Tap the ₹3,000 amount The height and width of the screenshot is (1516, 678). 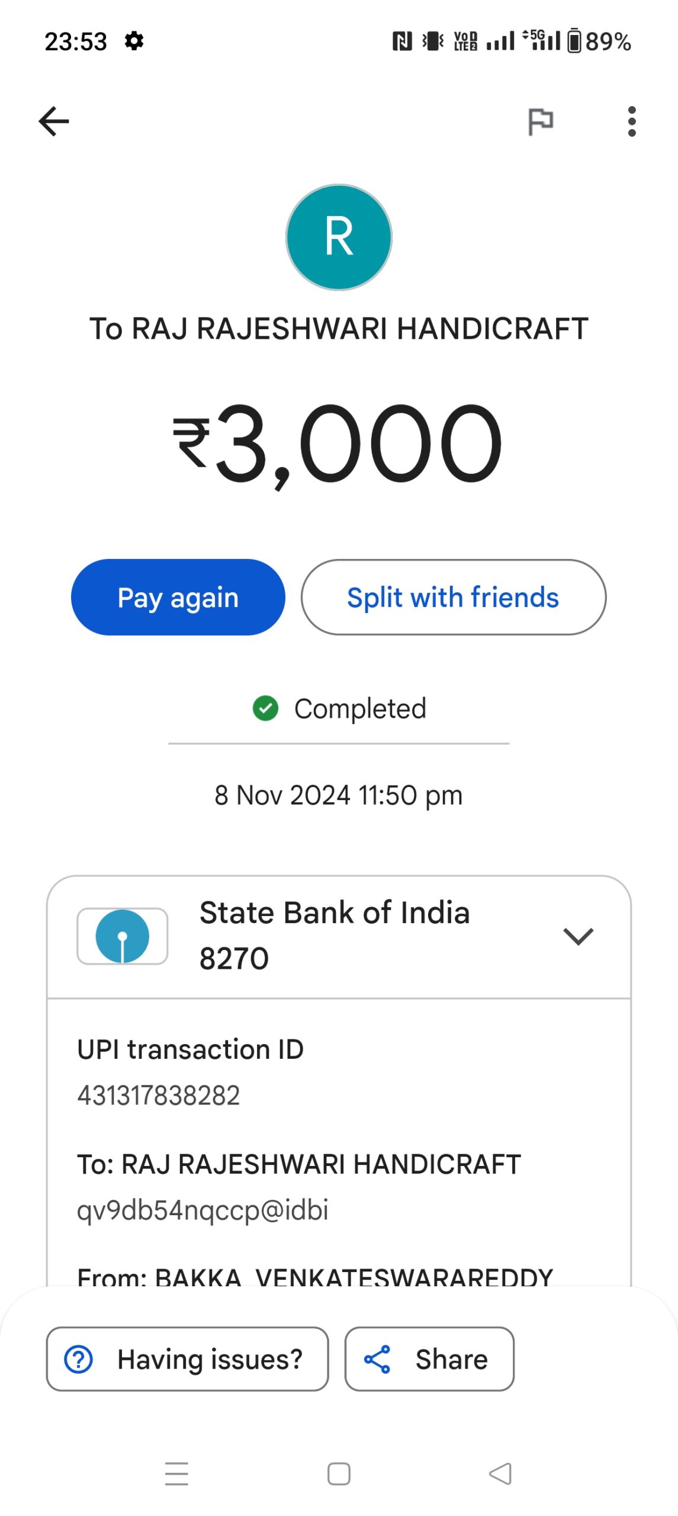point(339,444)
